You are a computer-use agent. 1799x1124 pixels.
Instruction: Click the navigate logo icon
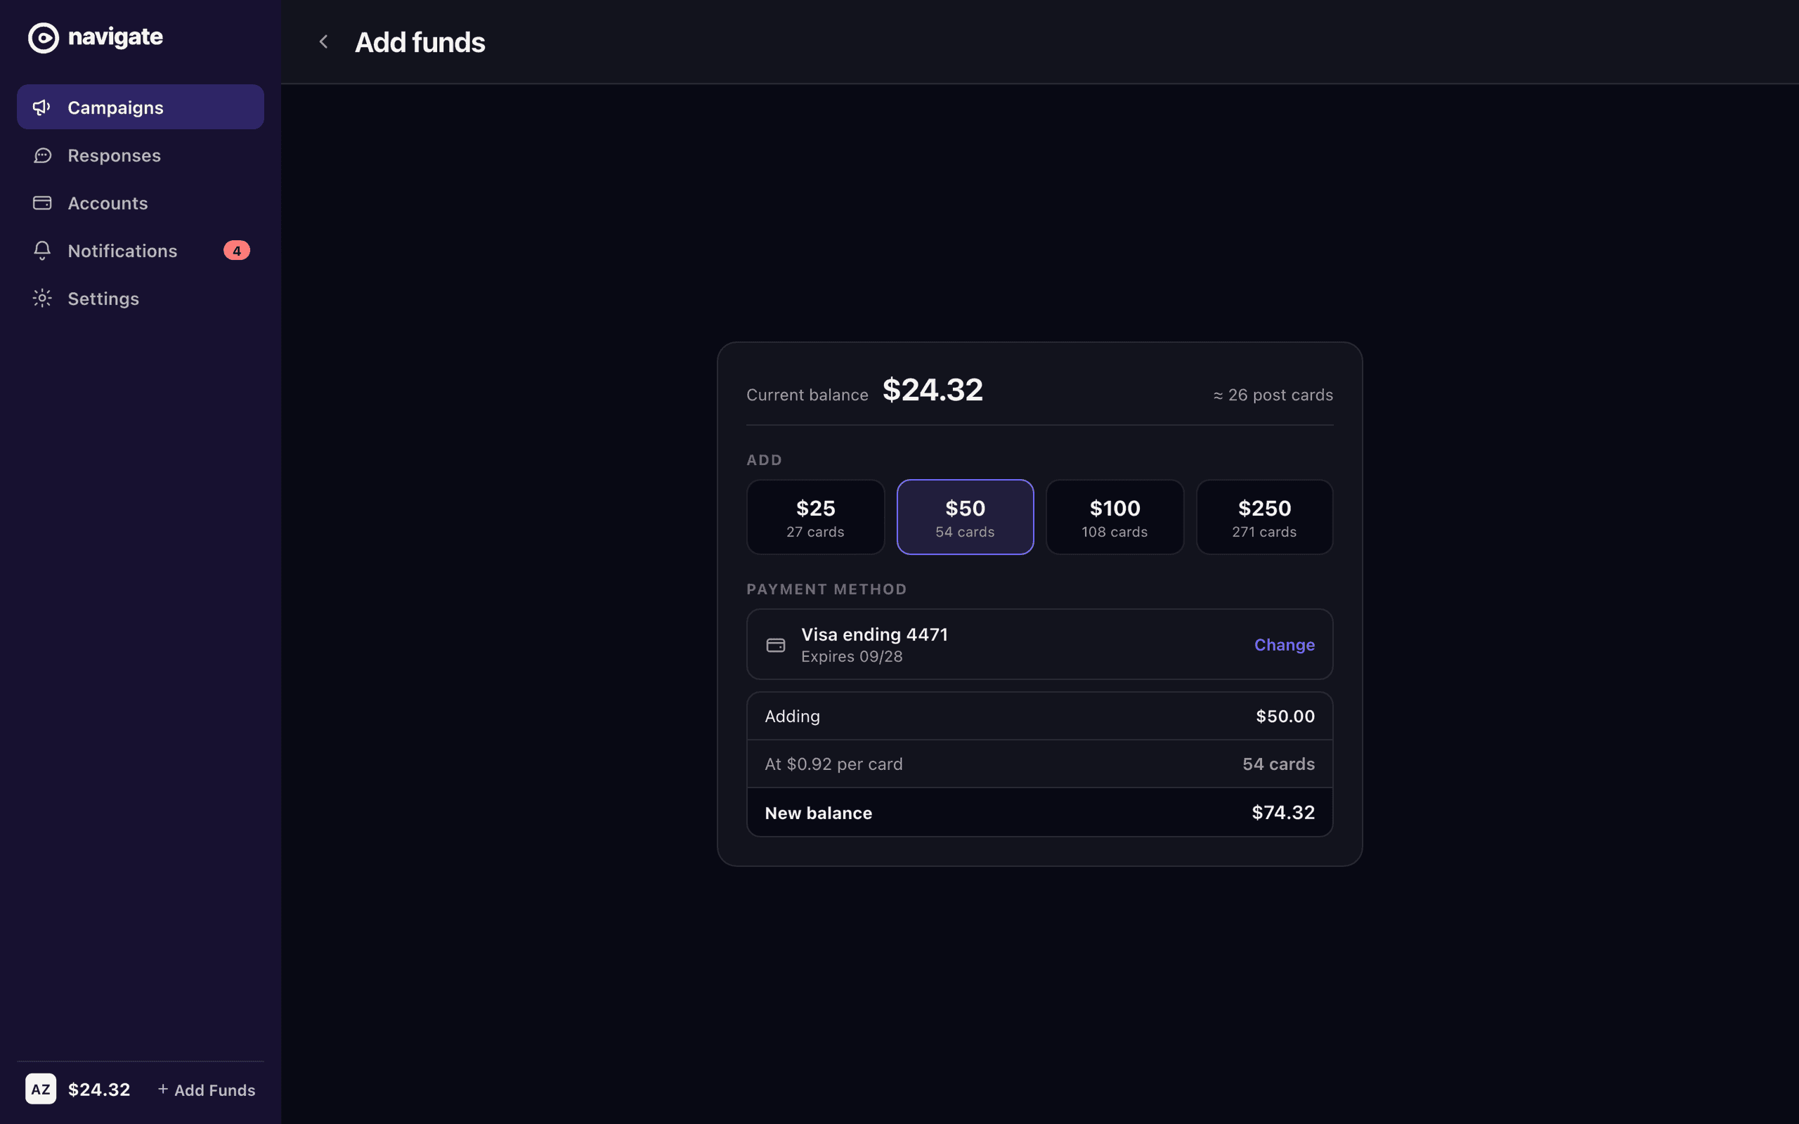pyautogui.click(x=43, y=38)
